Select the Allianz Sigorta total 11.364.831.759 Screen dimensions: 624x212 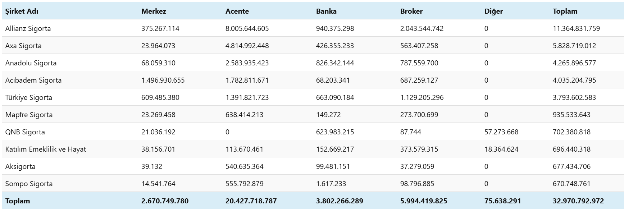pos(576,28)
